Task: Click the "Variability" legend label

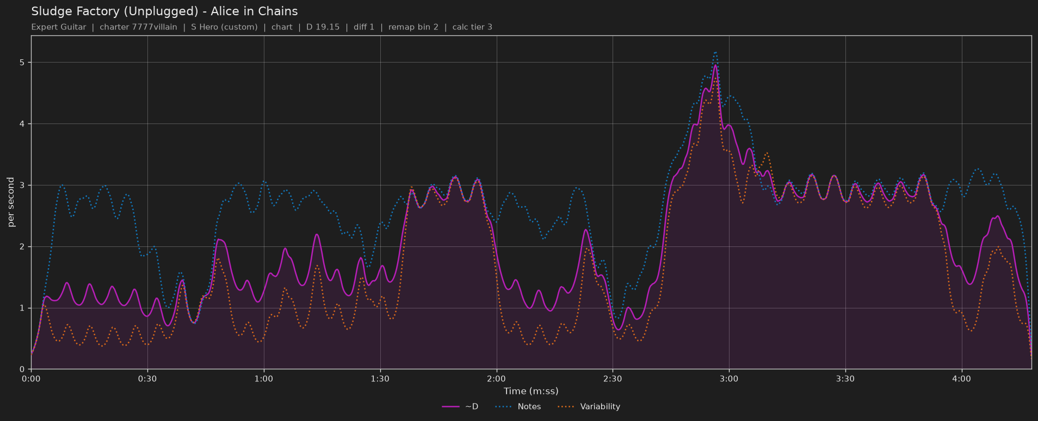Action: point(600,407)
